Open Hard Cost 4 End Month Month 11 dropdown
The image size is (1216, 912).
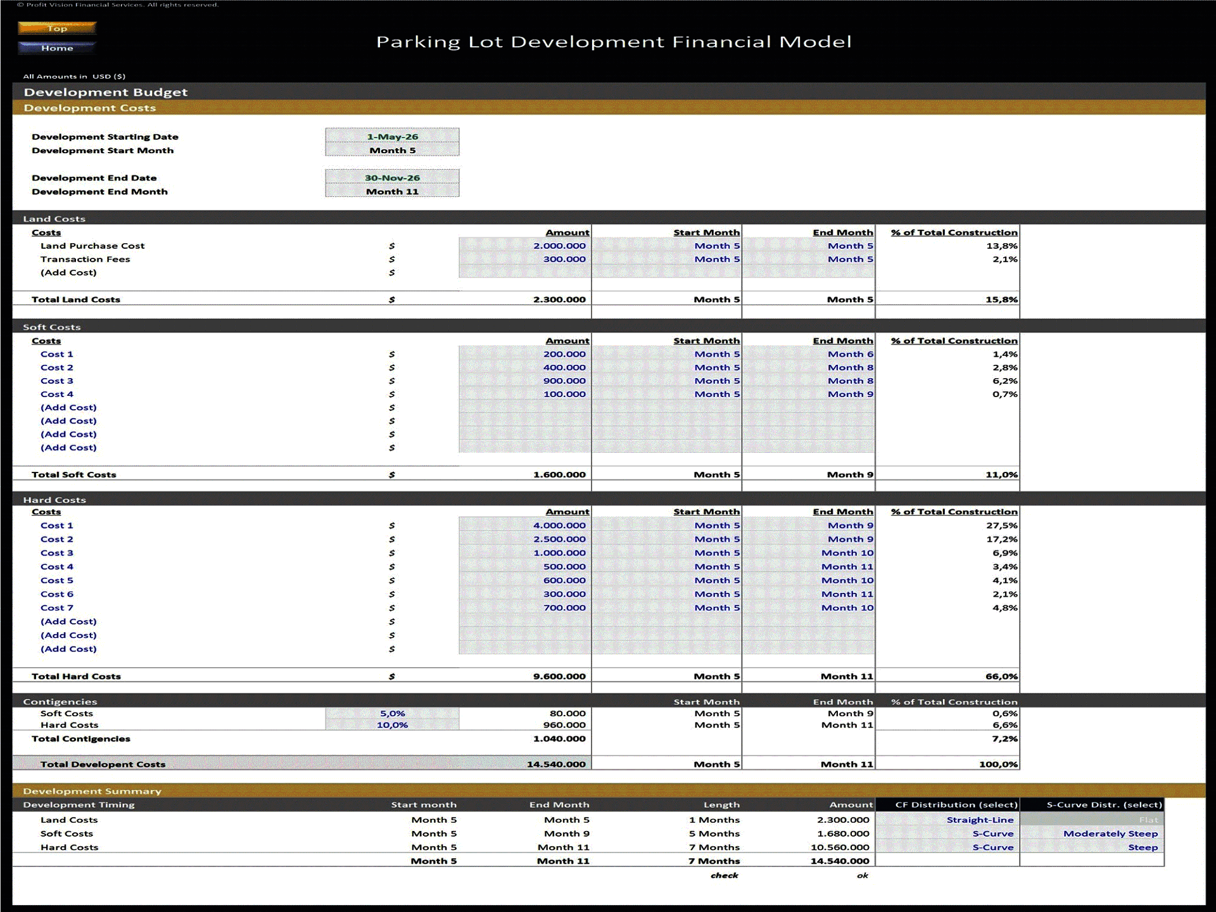click(x=809, y=566)
